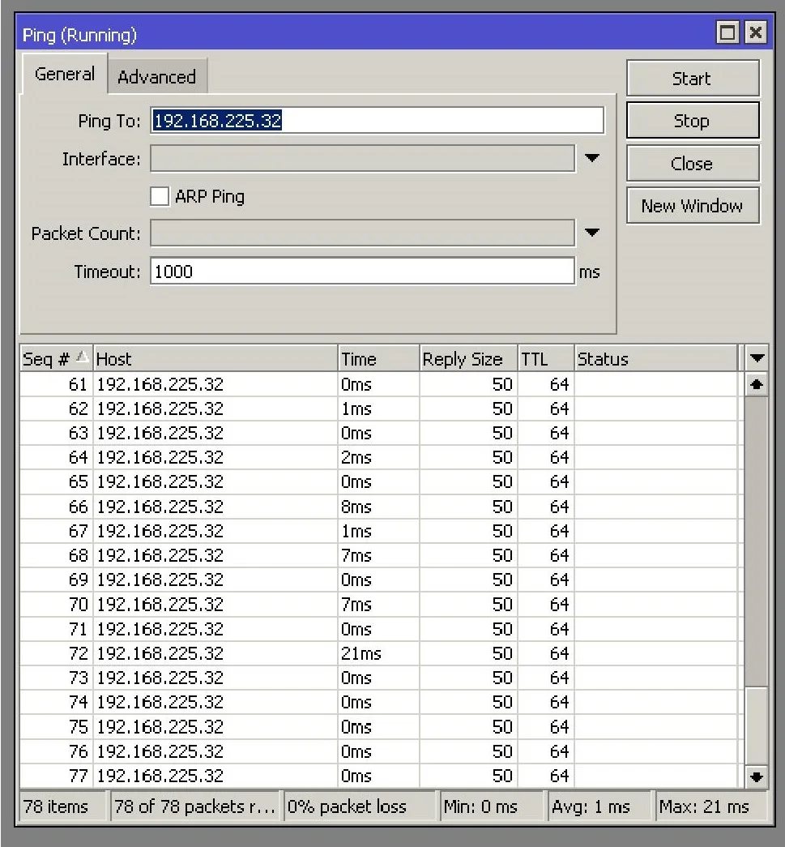Expand the Packet Count dropdown arrow
785x847 pixels.
(592, 233)
